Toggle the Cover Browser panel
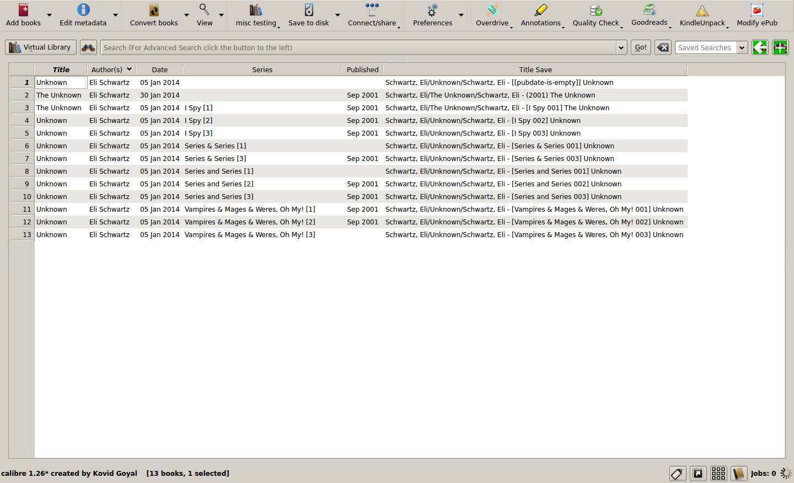The height and width of the screenshot is (483, 794). [698, 473]
